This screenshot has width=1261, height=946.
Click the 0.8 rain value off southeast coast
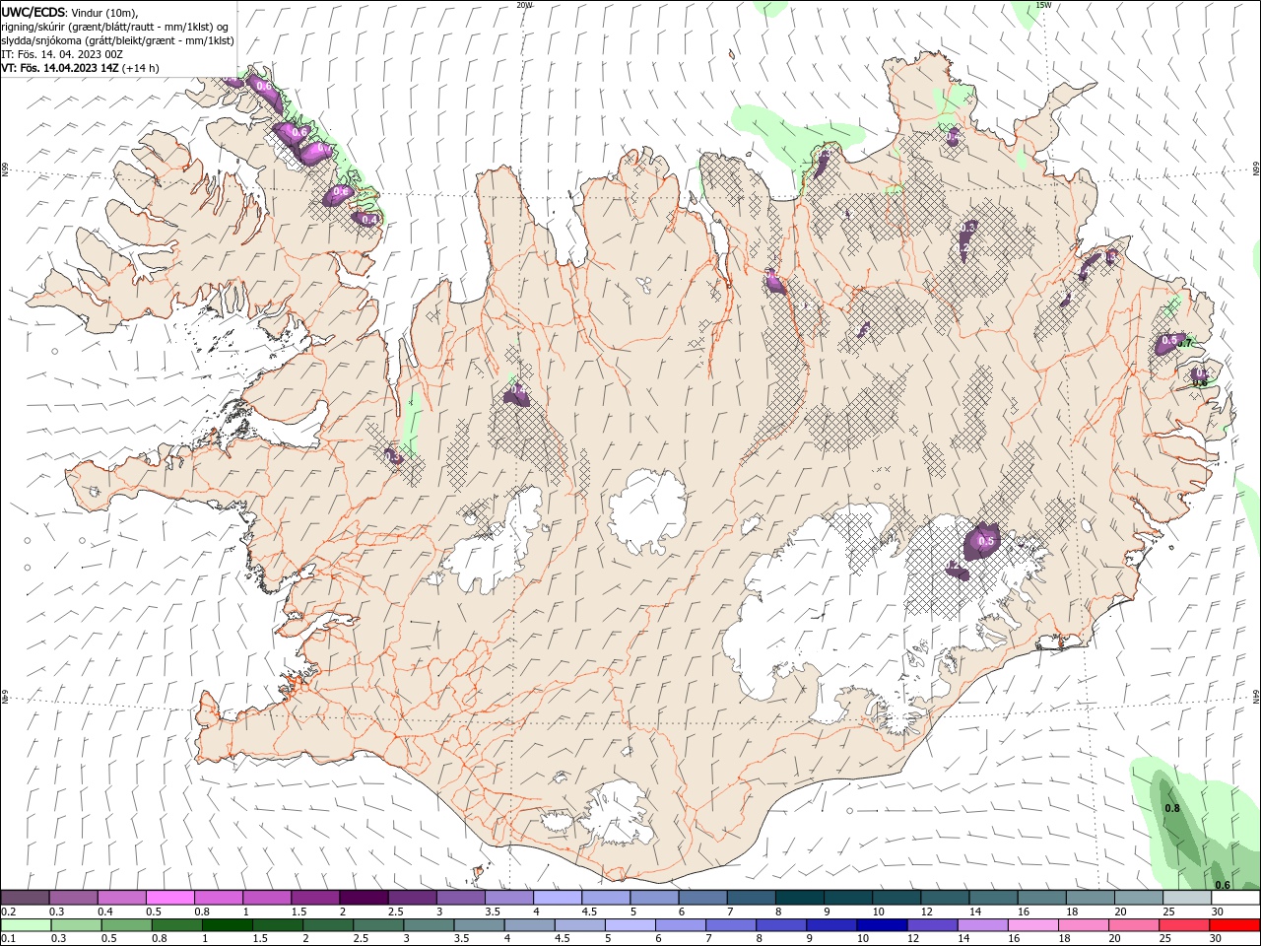1172,809
